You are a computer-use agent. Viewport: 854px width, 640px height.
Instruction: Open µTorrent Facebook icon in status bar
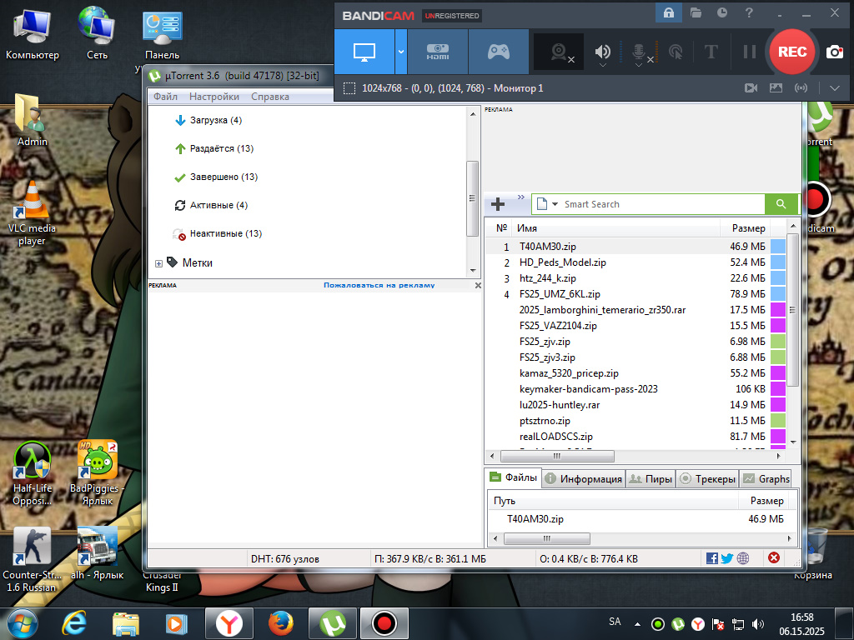[x=711, y=558]
